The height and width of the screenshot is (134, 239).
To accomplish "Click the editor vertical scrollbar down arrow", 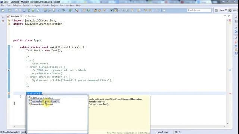I will [227, 124].
